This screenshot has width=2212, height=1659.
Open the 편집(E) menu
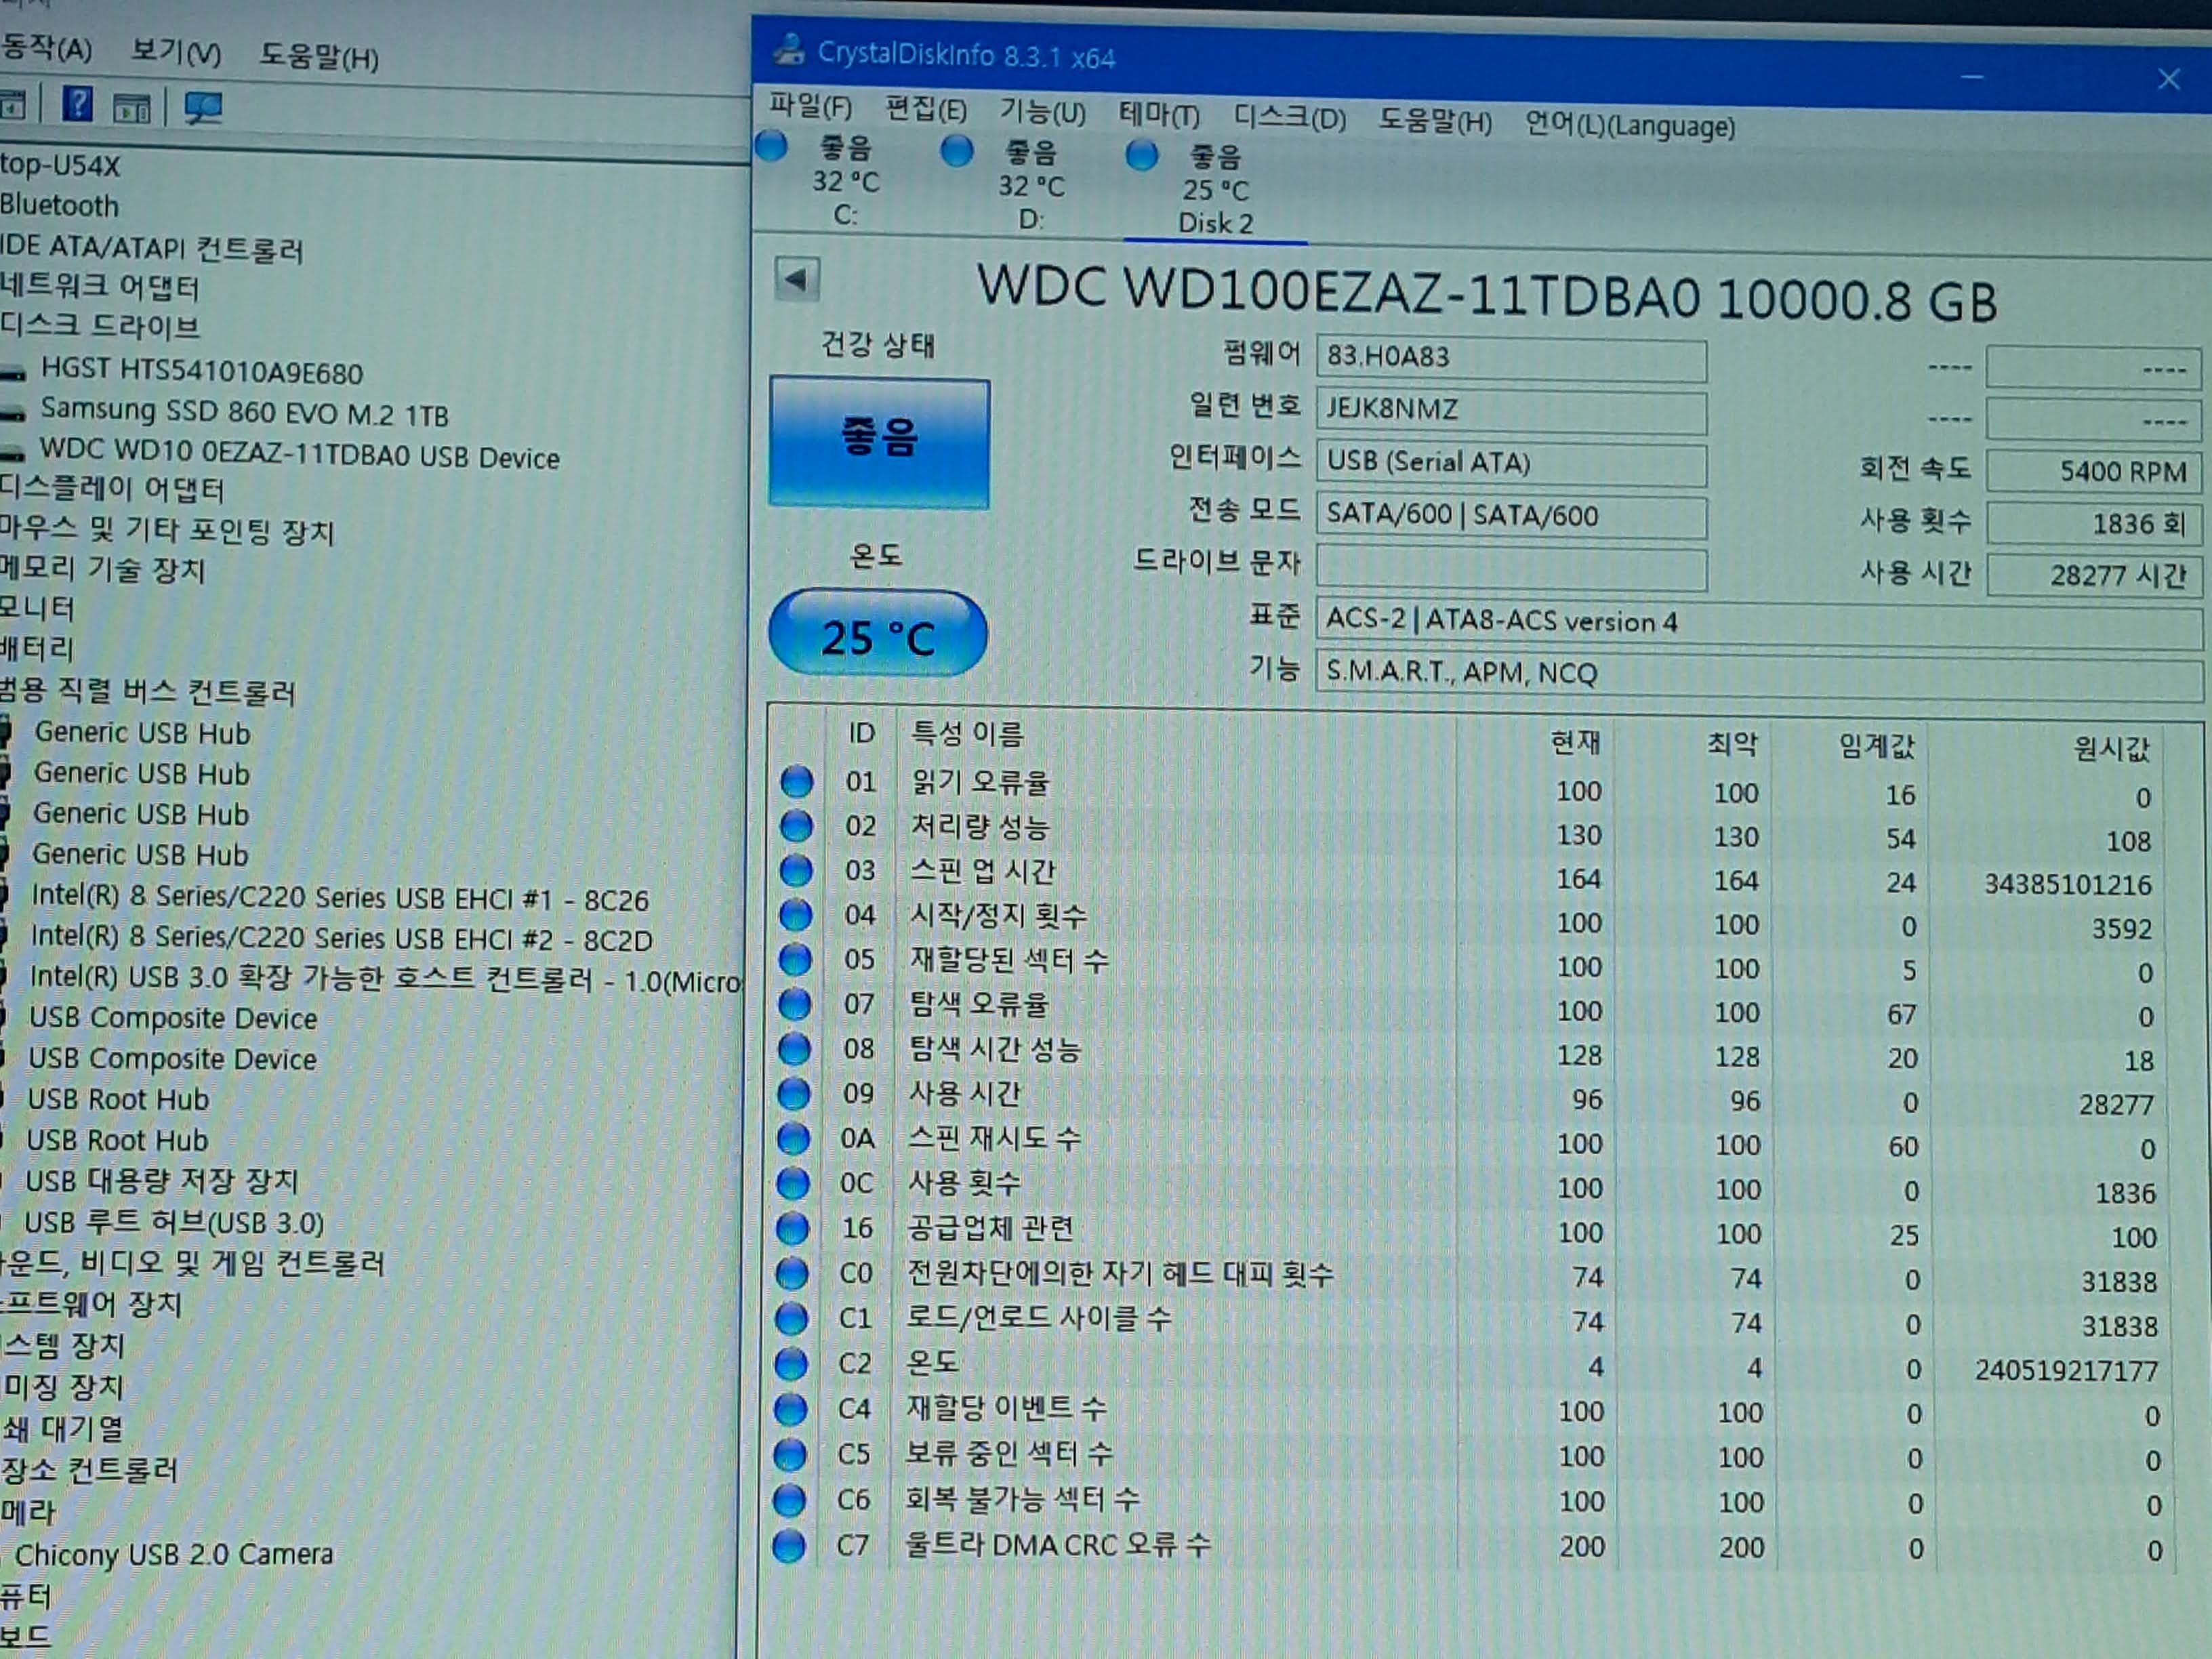coord(926,109)
